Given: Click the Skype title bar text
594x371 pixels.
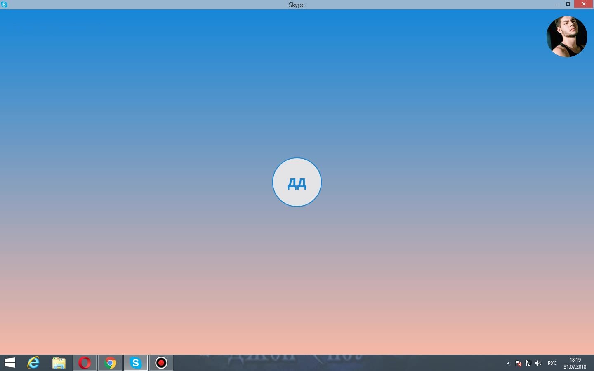Looking at the screenshot, I should pyautogui.click(x=297, y=5).
